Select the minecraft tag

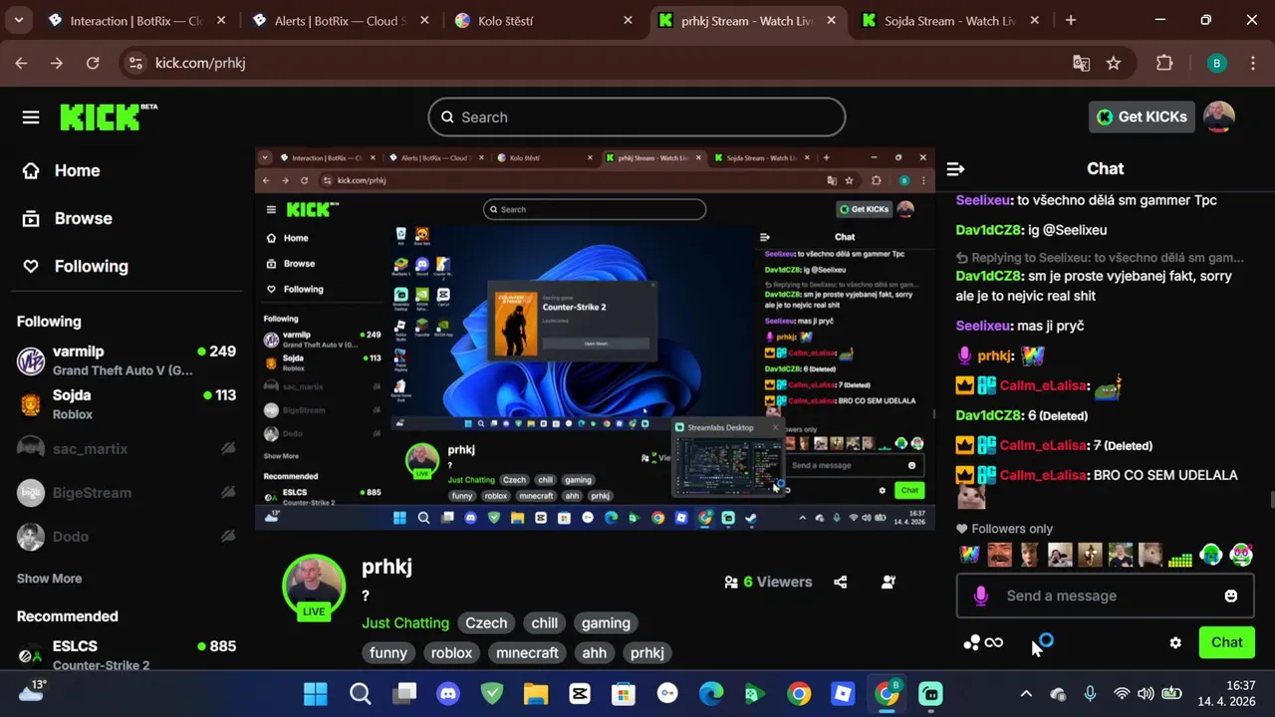[527, 653]
